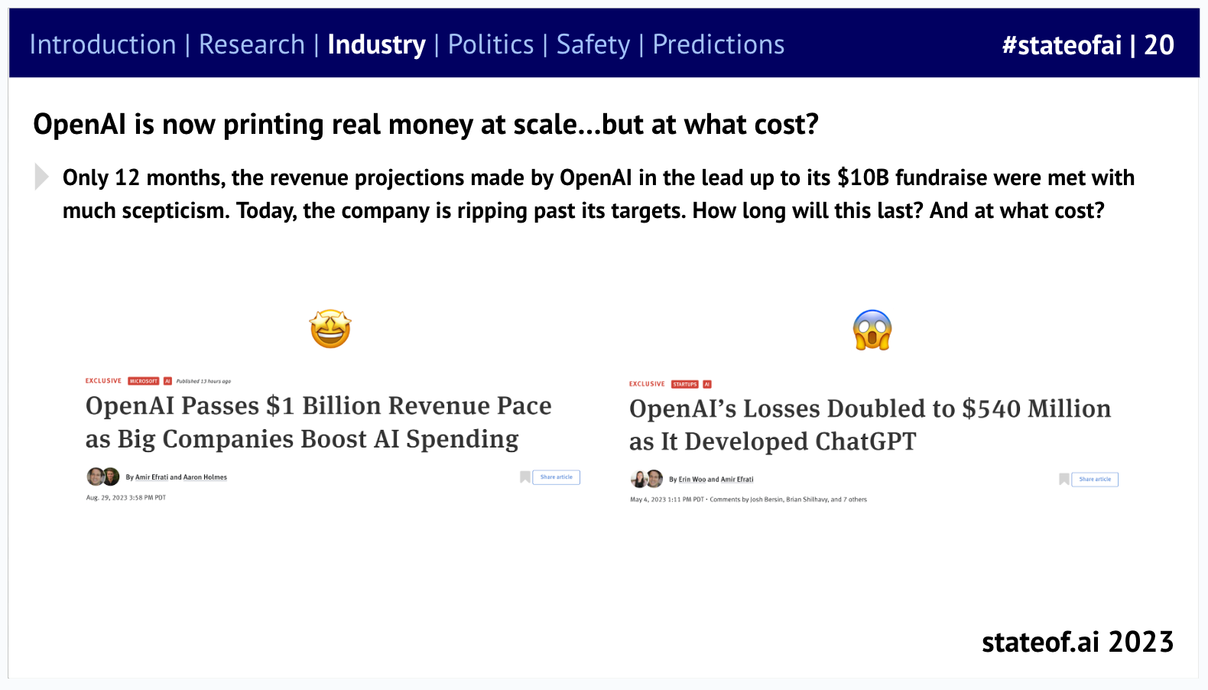The image size is (1208, 690).
Task: Click the red STARTUPS tag badge
Action: (685, 384)
